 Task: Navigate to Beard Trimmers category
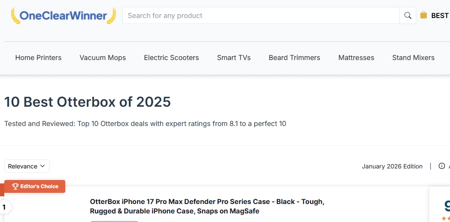(x=294, y=58)
